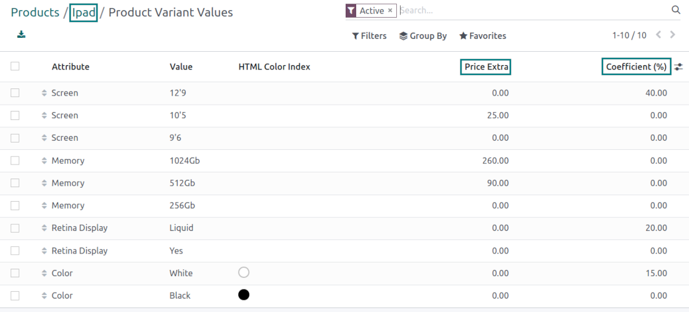The width and height of the screenshot is (689, 312).
Task: Sort by the Attribute column header
Action: click(70, 67)
